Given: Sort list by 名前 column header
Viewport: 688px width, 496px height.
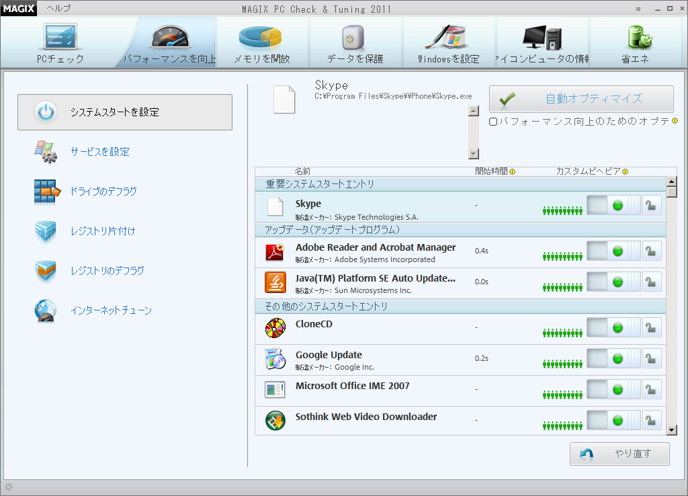Looking at the screenshot, I should [302, 171].
